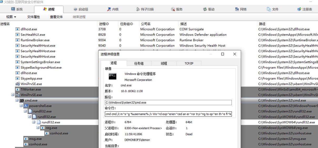
Task: Switch to the 线程 threads tab in the dialog
Action: tap(164, 64)
